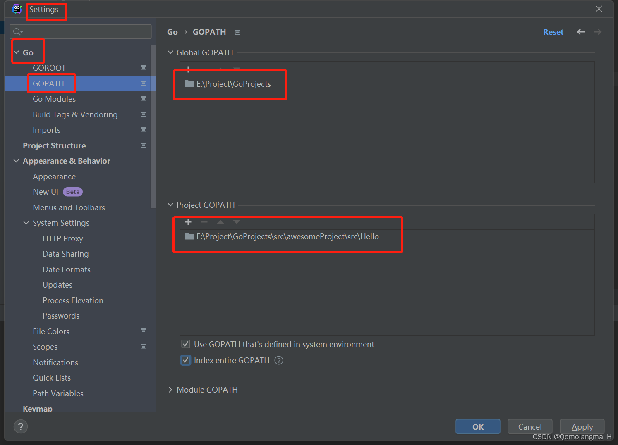Add a new Project GOPATH entry

(188, 222)
